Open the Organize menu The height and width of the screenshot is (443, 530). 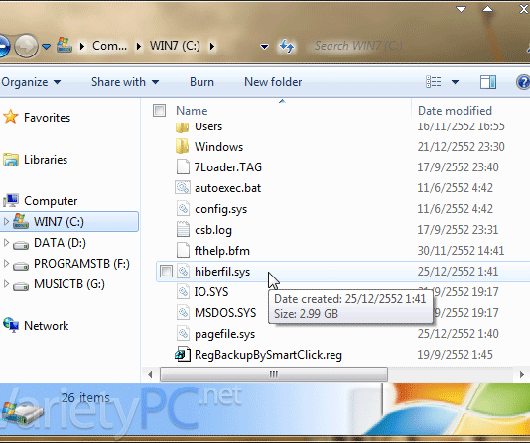pos(31,82)
